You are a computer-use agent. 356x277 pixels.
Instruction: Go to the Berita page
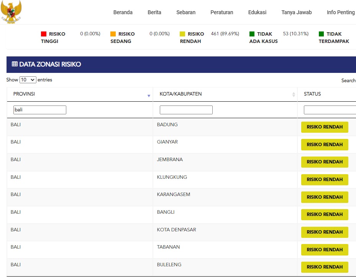[154, 12]
